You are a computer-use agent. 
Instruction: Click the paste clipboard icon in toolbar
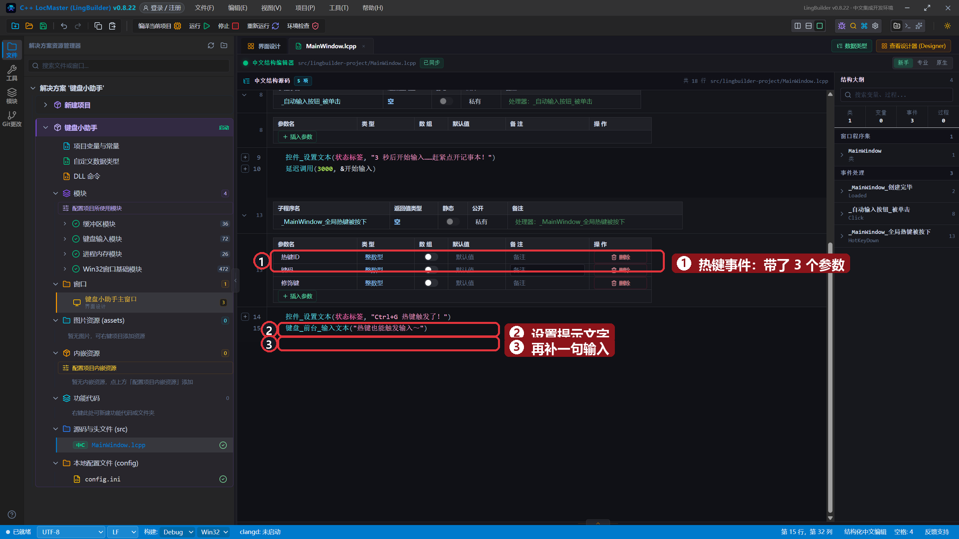coord(112,26)
